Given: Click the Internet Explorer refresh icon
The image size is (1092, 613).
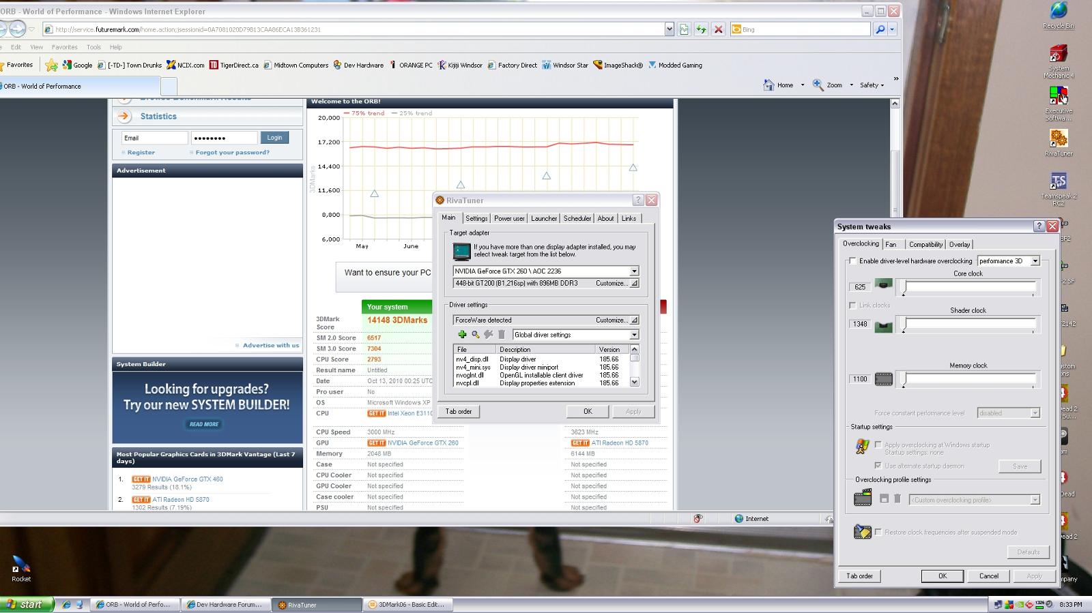Looking at the screenshot, I should [x=701, y=29].
